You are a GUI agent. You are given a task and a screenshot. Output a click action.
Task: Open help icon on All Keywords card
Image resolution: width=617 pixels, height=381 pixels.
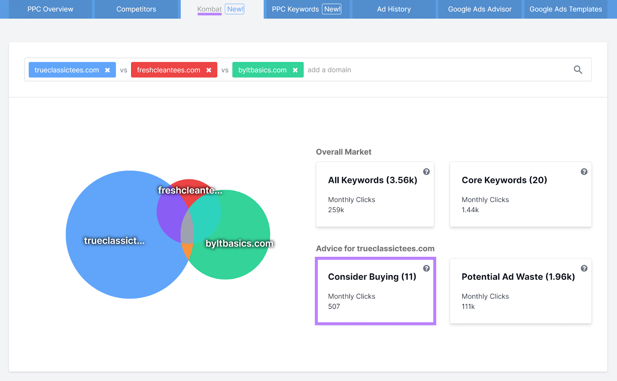(426, 172)
